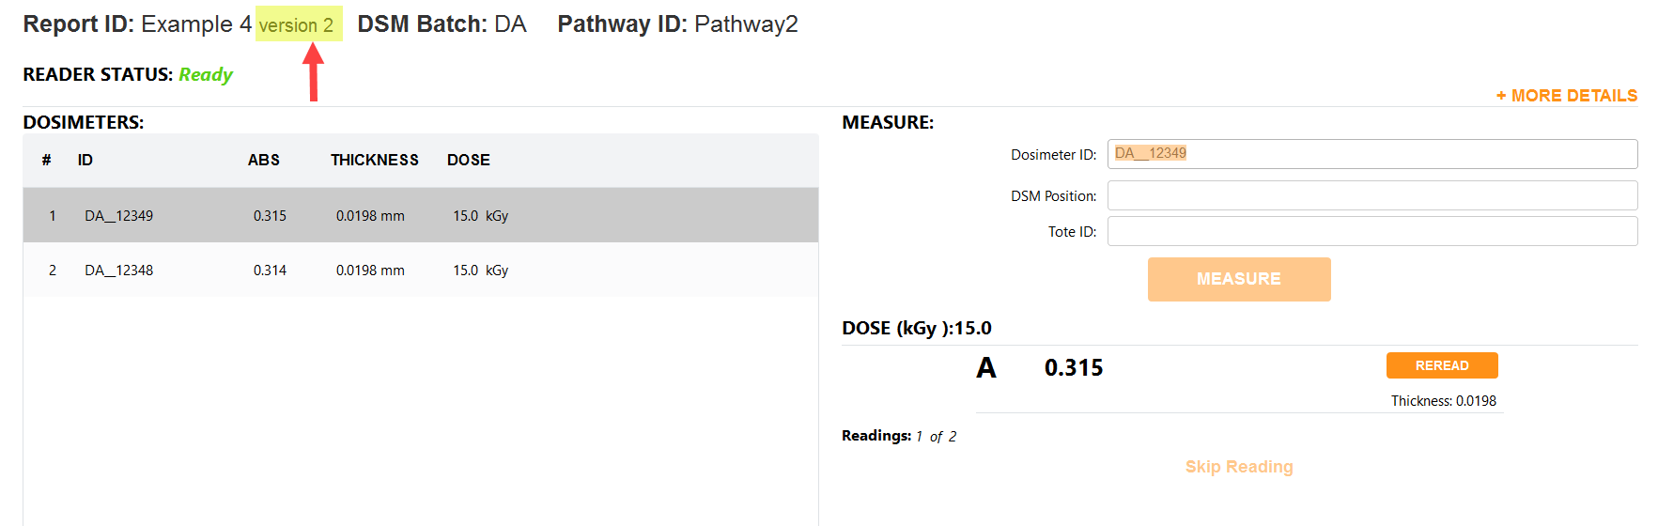Click the red arrow annotation icon
This screenshot has width=1658, height=526.
[314, 71]
